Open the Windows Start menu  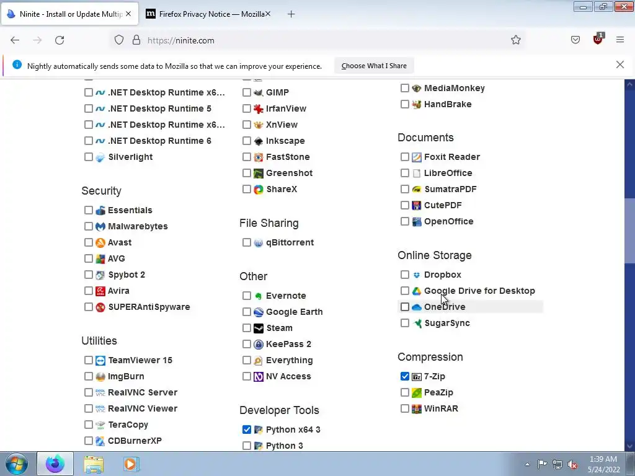[16, 464]
